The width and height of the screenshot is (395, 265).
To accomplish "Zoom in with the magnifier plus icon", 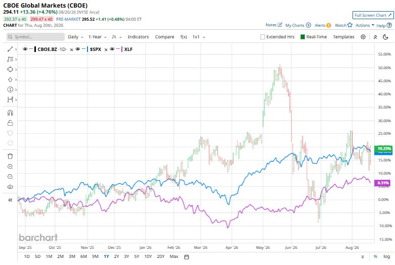I will tap(10, 167).
